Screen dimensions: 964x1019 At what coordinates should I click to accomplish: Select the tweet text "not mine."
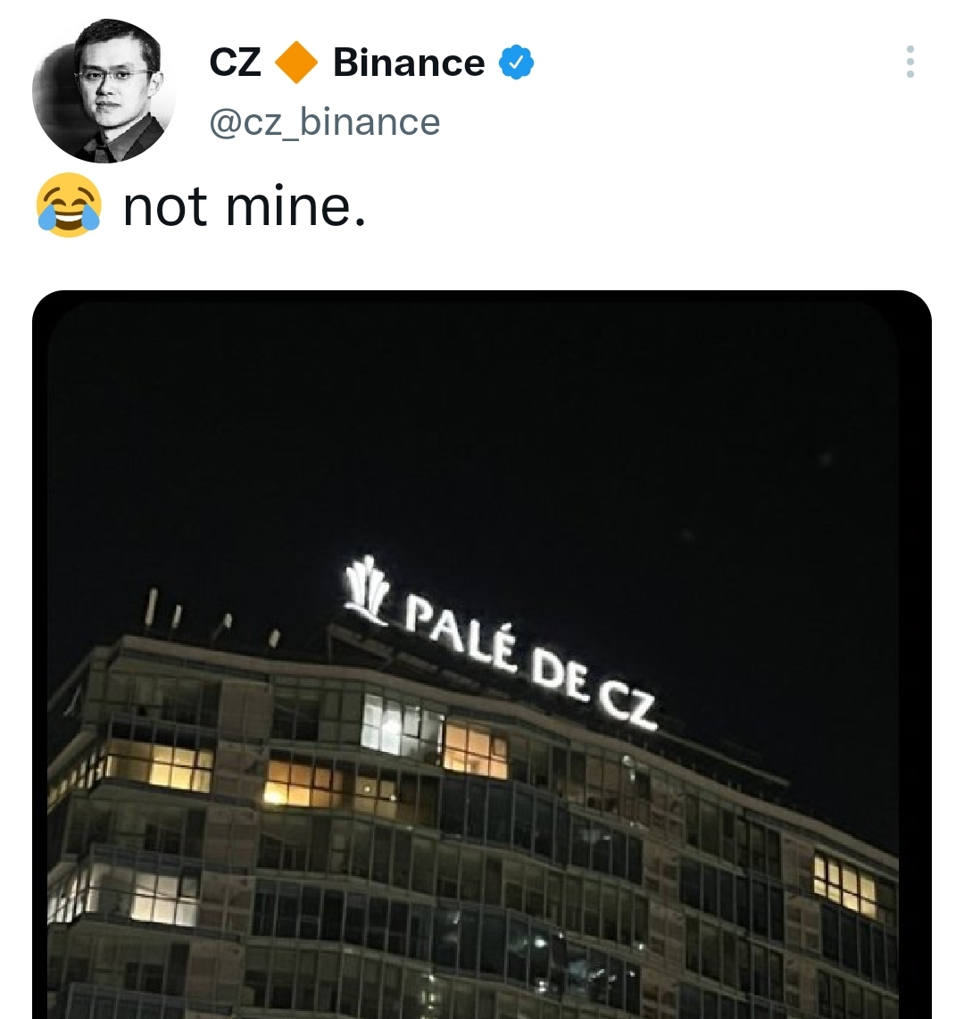click(245, 206)
